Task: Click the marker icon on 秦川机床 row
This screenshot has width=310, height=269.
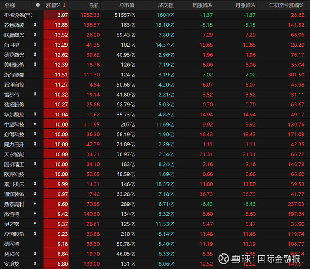Action: 35,184
